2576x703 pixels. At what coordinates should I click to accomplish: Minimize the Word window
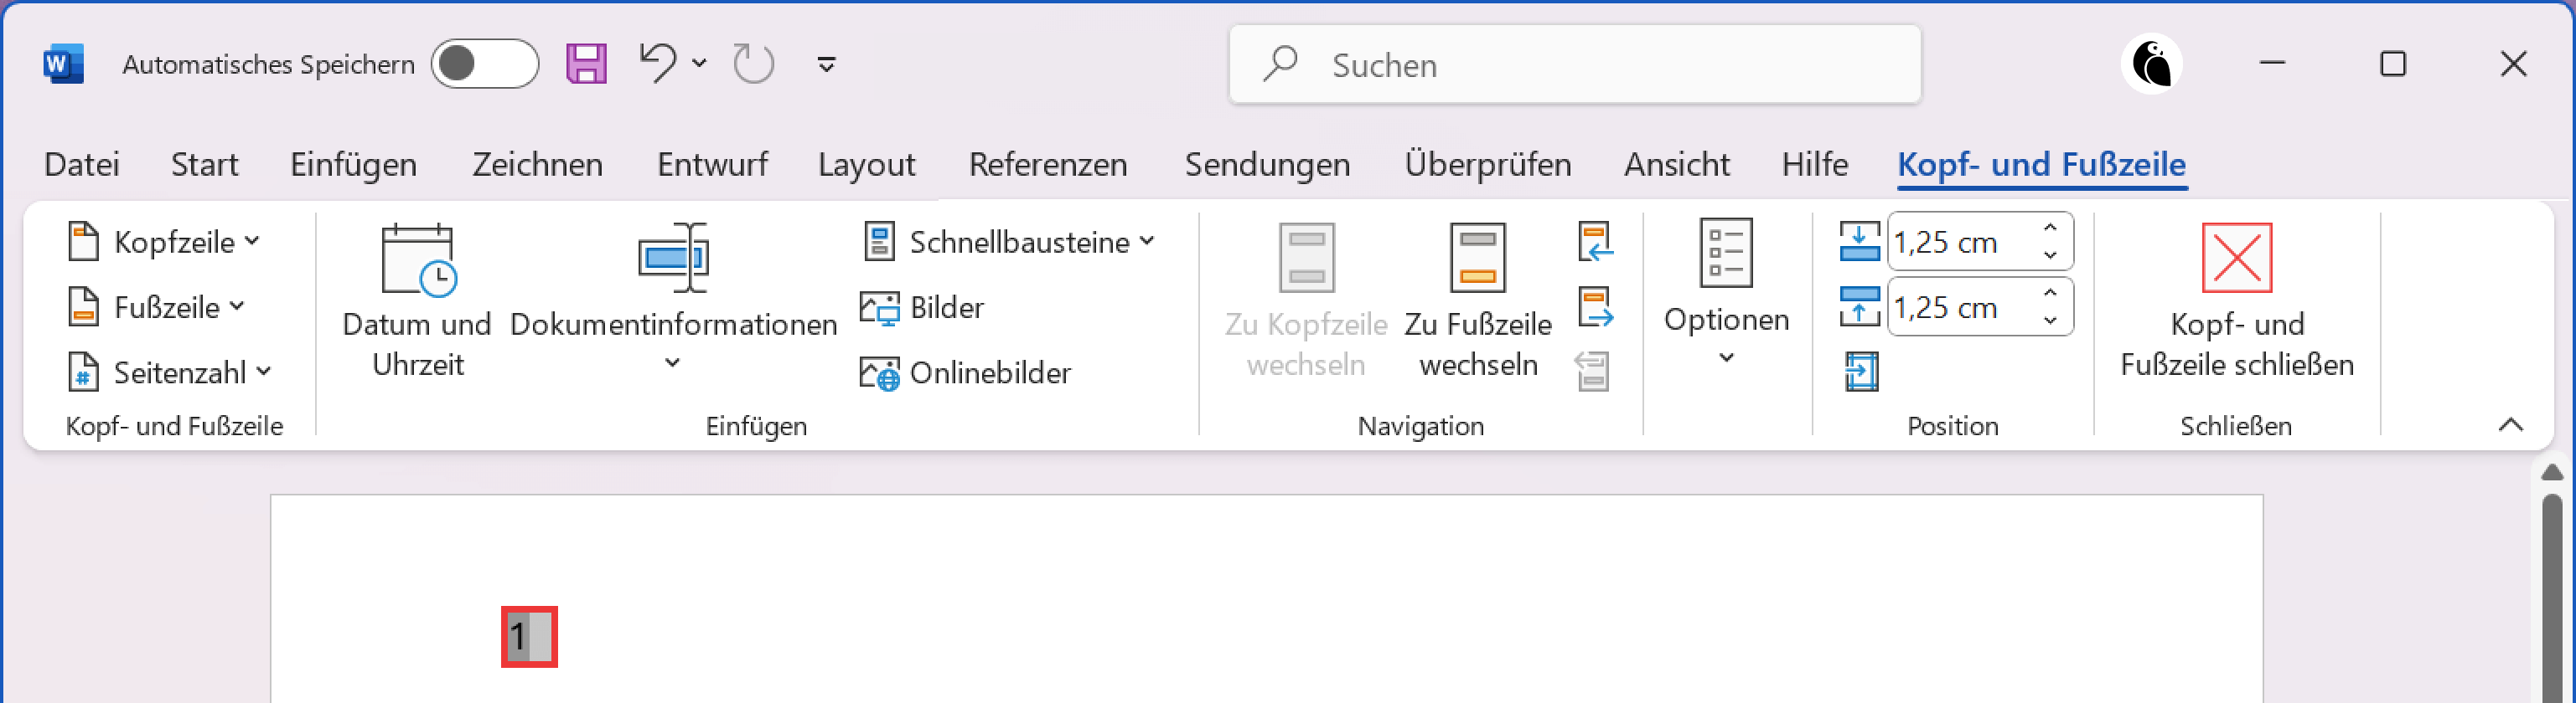(2272, 63)
